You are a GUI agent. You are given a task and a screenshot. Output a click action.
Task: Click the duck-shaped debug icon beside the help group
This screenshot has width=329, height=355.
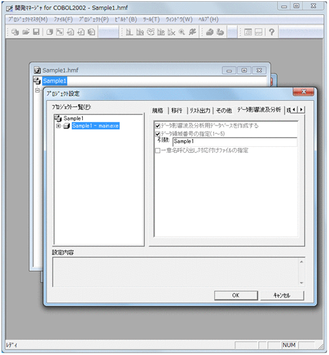click(220, 32)
